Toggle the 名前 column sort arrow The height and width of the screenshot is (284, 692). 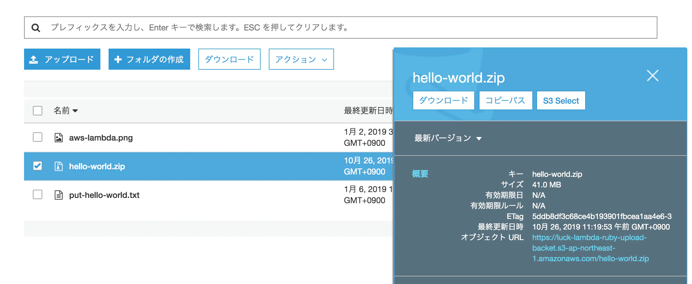(x=75, y=111)
